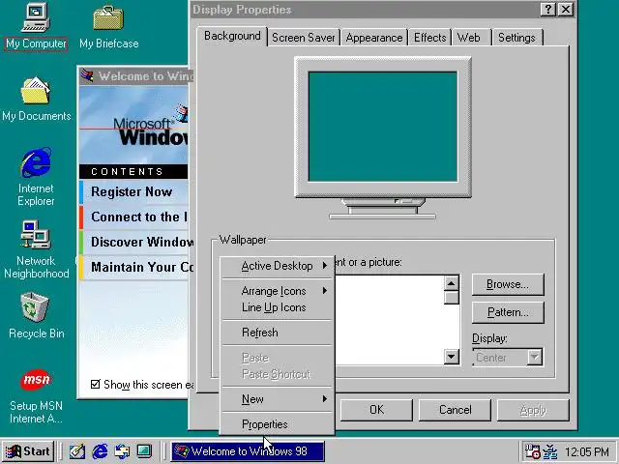Switch to the Web tab
This screenshot has height=464, width=619.
click(471, 38)
